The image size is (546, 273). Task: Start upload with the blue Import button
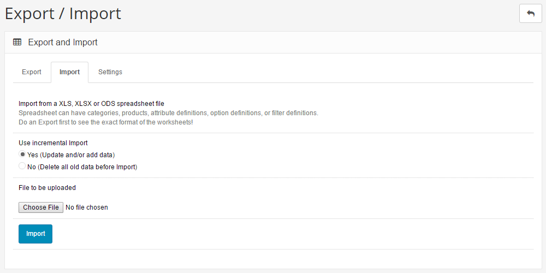pyautogui.click(x=35, y=234)
